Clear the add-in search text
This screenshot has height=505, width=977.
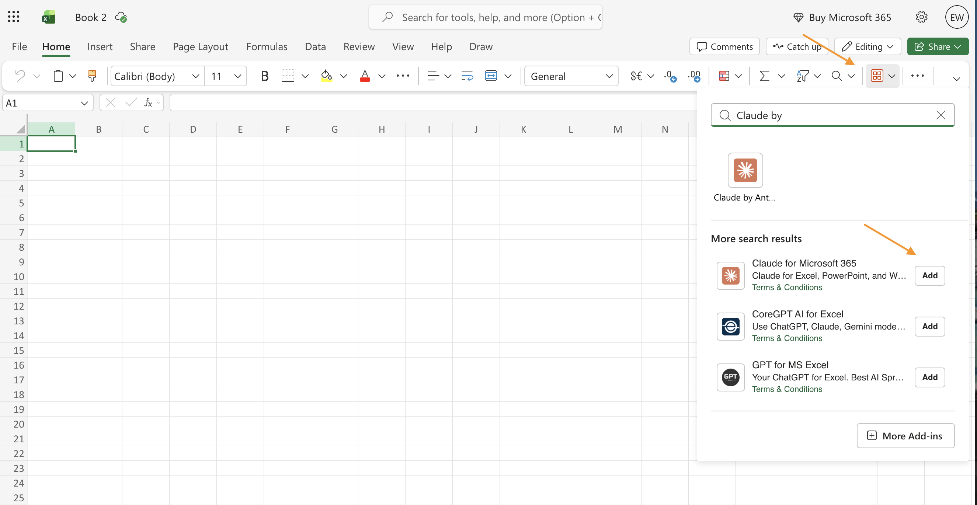[940, 115]
